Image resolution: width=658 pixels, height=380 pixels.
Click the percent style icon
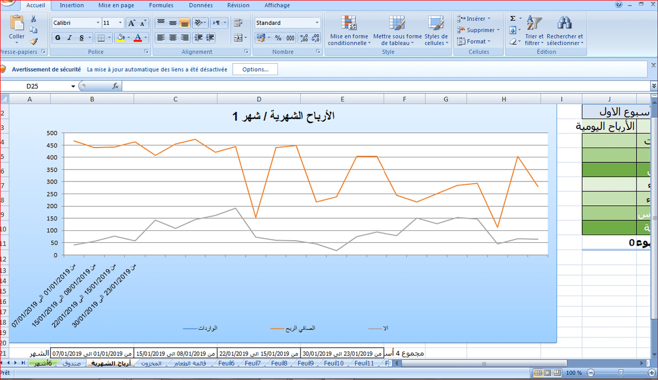pyautogui.click(x=278, y=38)
